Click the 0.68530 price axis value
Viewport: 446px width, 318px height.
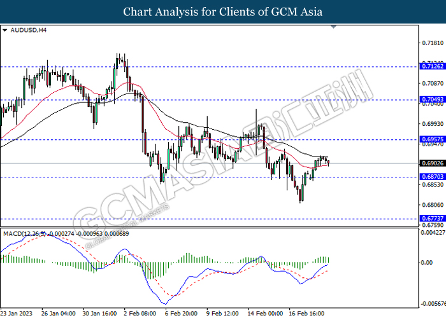433,184
